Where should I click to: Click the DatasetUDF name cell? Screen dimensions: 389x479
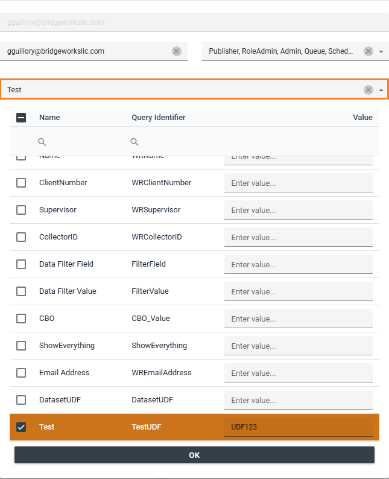pyautogui.click(x=60, y=400)
